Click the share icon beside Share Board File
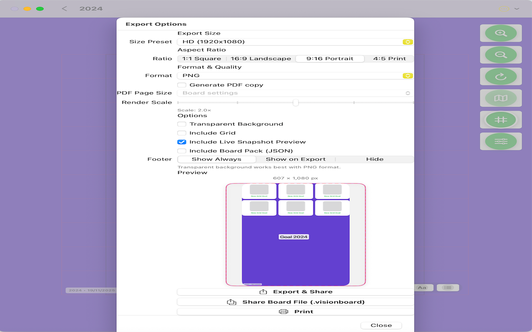532x332 pixels. click(x=232, y=302)
